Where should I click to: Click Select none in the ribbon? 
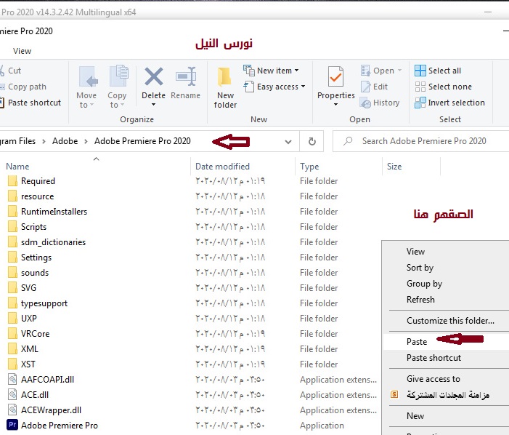pyautogui.click(x=443, y=87)
